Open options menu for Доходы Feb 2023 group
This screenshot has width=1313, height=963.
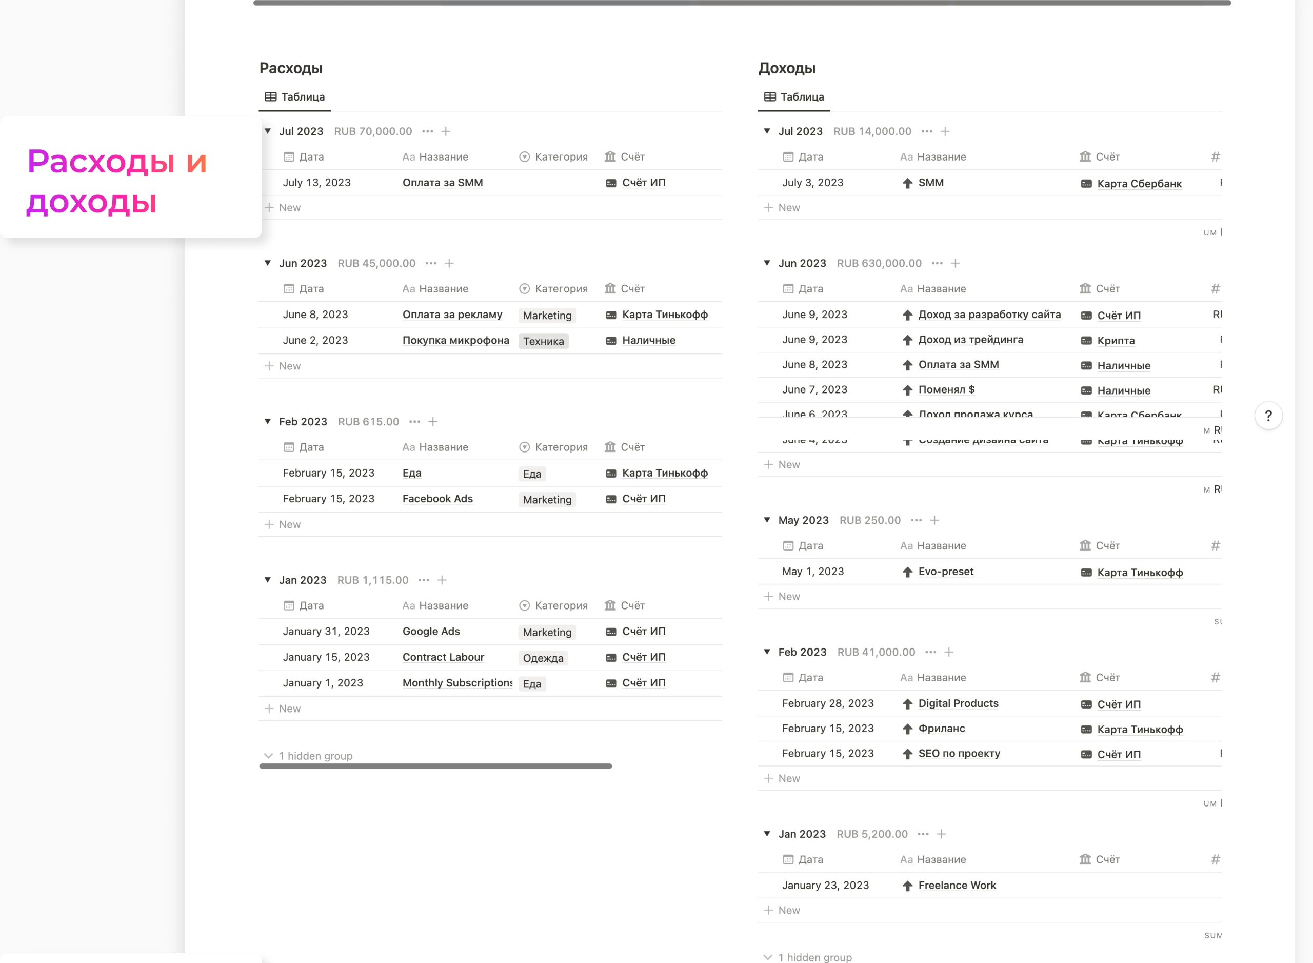pos(931,652)
